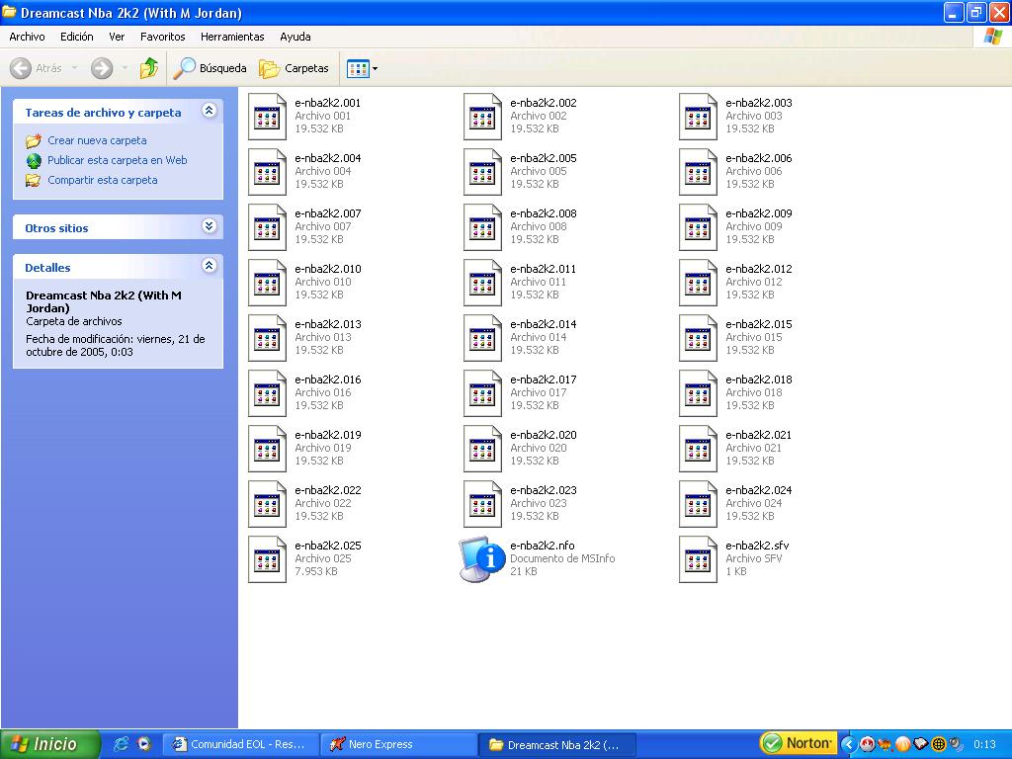Switch to Nero Express taskbar window
This screenshot has height=759, width=1012.
click(x=399, y=745)
